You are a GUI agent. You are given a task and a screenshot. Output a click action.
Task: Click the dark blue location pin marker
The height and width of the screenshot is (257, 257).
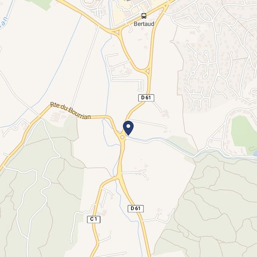pos(128,128)
